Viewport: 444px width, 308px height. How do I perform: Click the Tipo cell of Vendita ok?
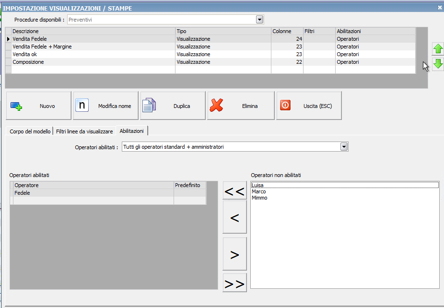click(223, 54)
